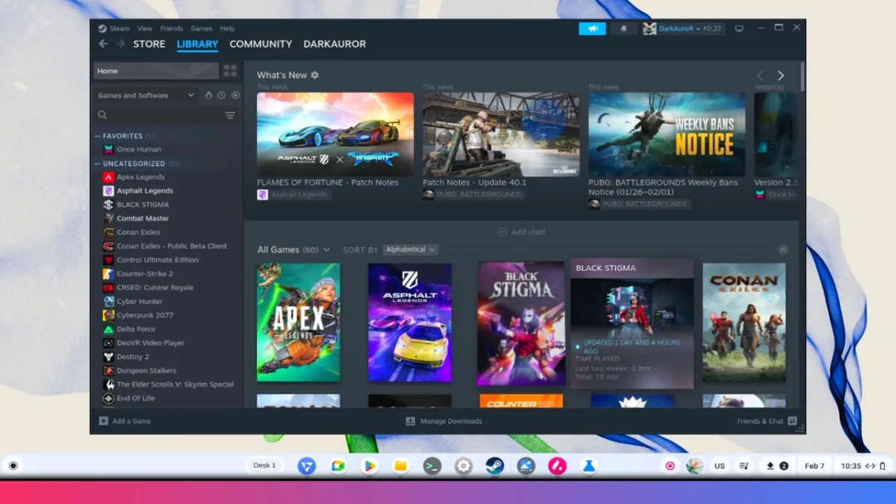The width and height of the screenshot is (896, 504).
Task: Toggle the Linux-compatible games filter
Action: point(208,96)
